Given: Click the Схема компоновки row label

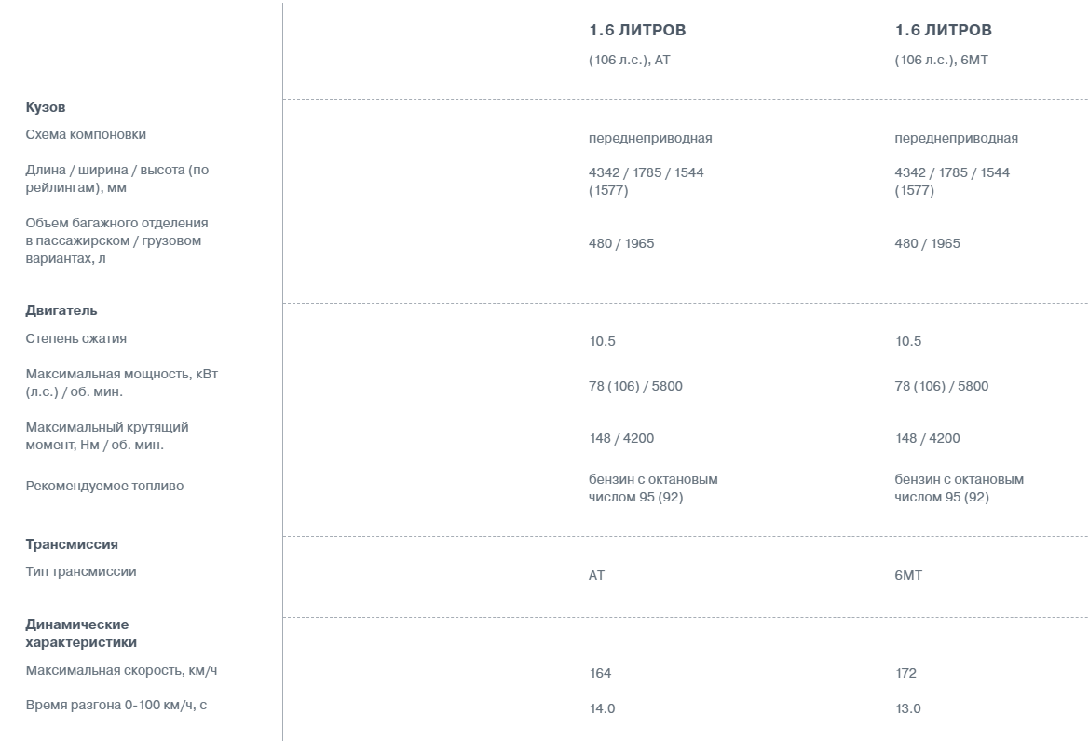Looking at the screenshot, I should click(x=86, y=134).
